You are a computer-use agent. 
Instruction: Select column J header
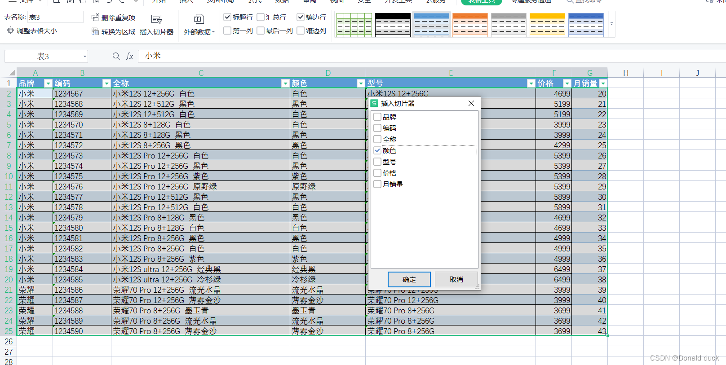(x=697, y=73)
